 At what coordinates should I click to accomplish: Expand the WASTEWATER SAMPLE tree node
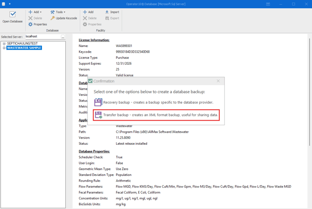point(4,48)
